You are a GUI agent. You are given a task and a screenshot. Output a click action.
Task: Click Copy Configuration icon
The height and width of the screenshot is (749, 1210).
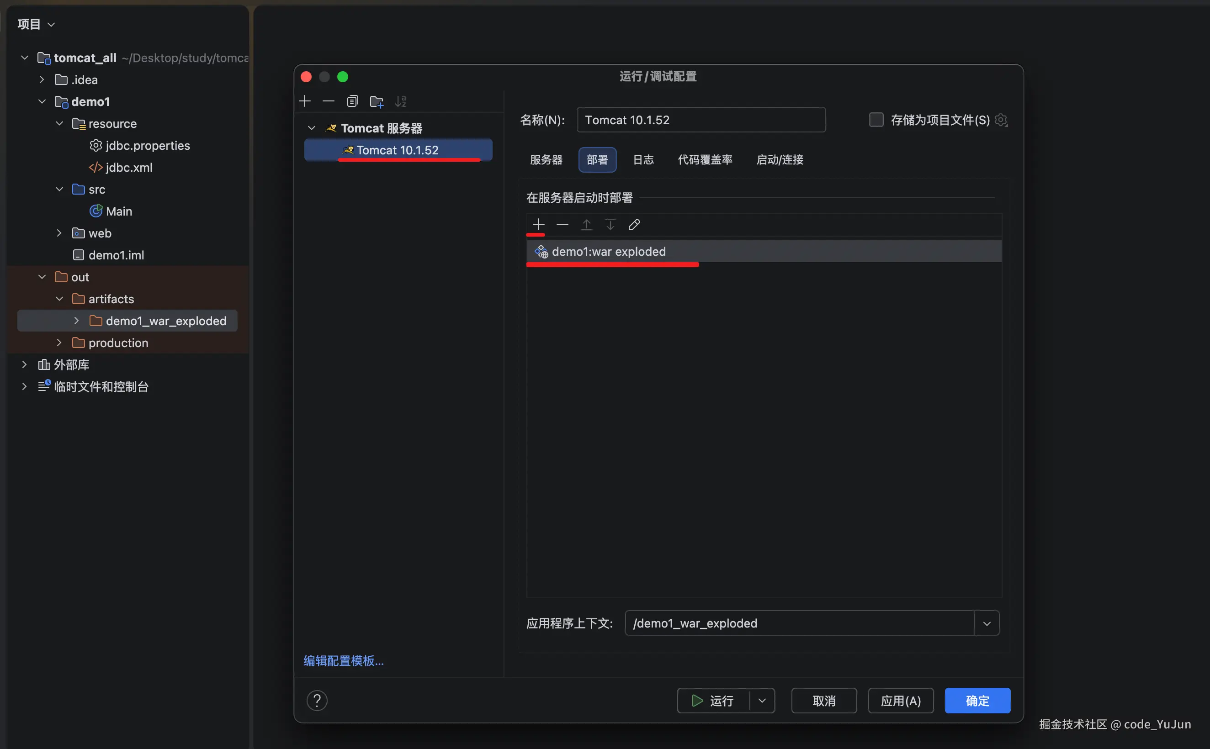(x=352, y=101)
